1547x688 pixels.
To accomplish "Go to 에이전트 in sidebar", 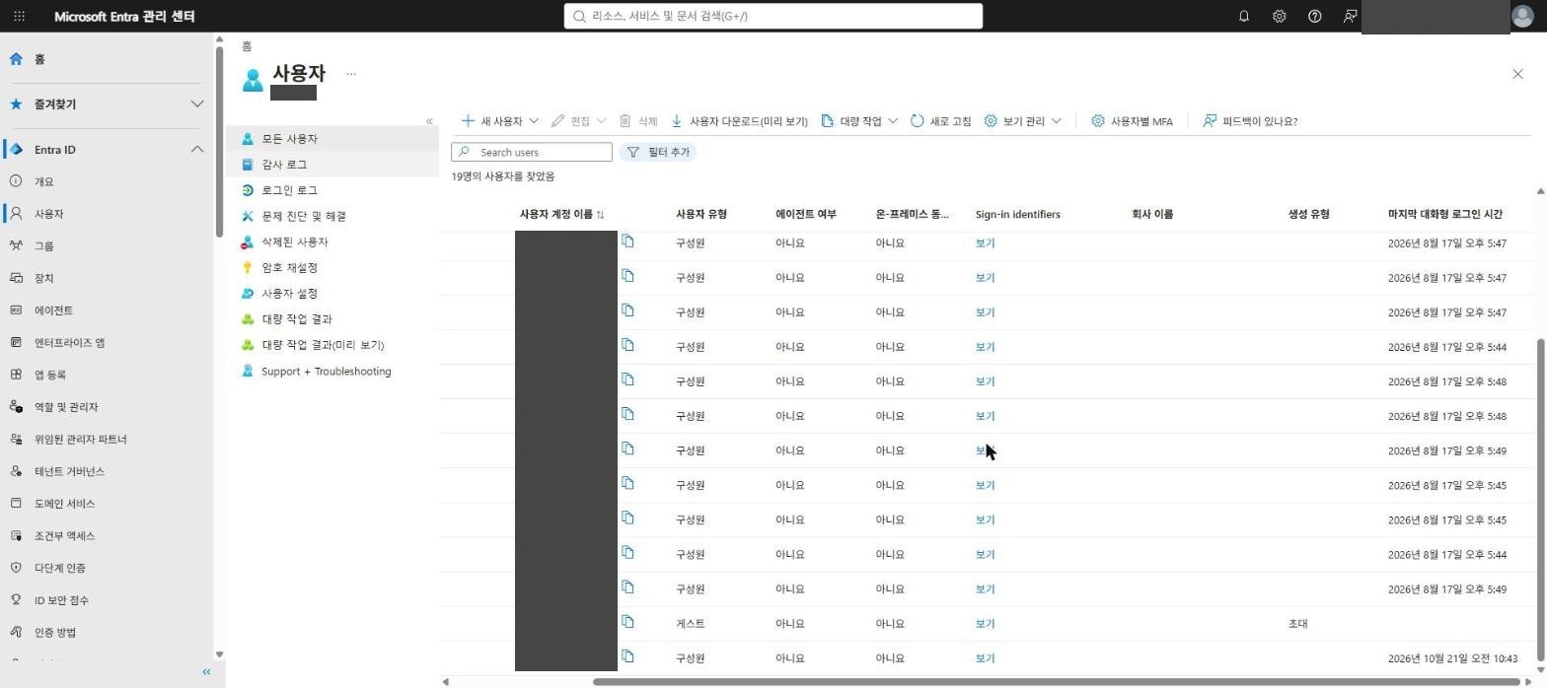I will [x=53, y=310].
